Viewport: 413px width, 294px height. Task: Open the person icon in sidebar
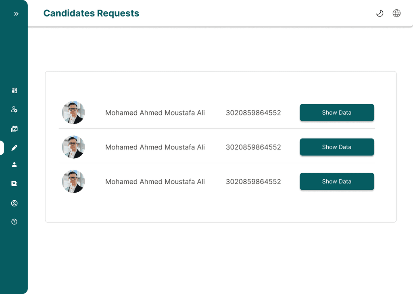point(15,164)
